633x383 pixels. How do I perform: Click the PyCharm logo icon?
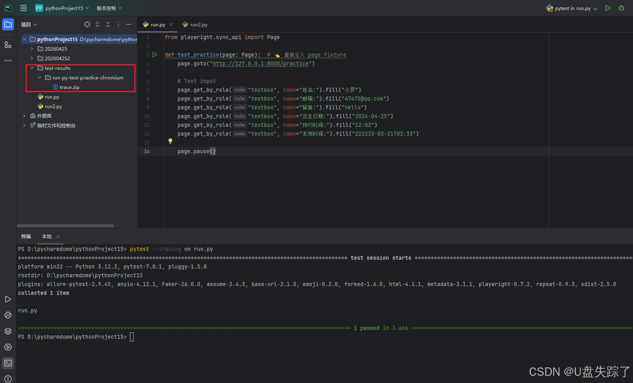pyautogui.click(x=8, y=8)
